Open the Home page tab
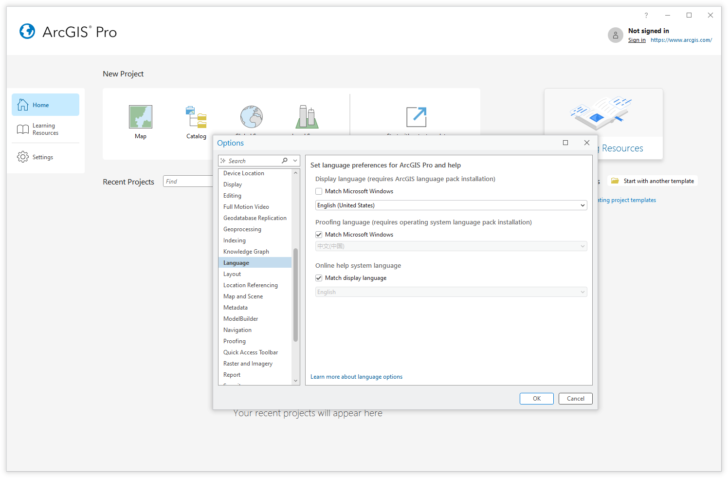 tap(45, 105)
